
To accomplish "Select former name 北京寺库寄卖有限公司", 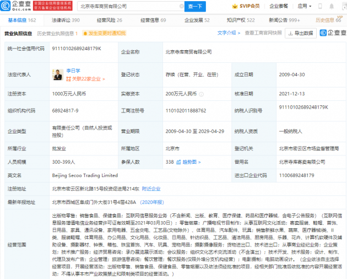I will click(x=302, y=162).
